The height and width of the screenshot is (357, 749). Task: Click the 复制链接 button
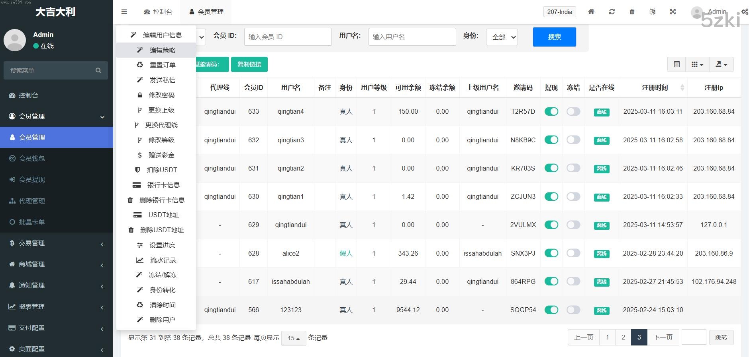click(x=249, y=64)
